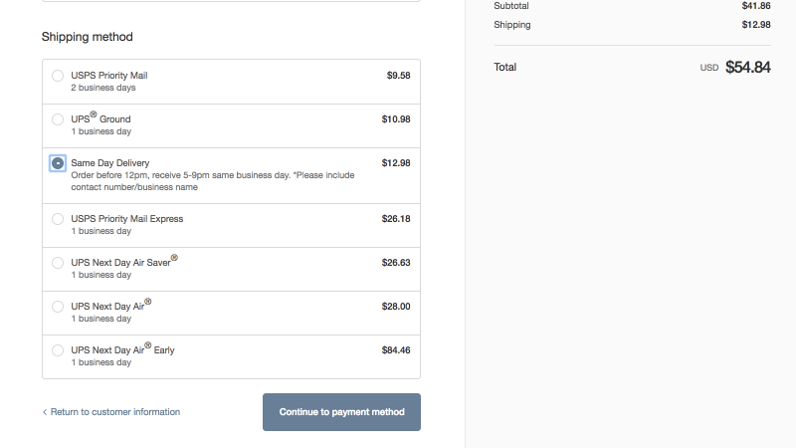Choose UPS Next Day Air radio button
This screenshot has height=448, width=796.
(x=58, y=307)
